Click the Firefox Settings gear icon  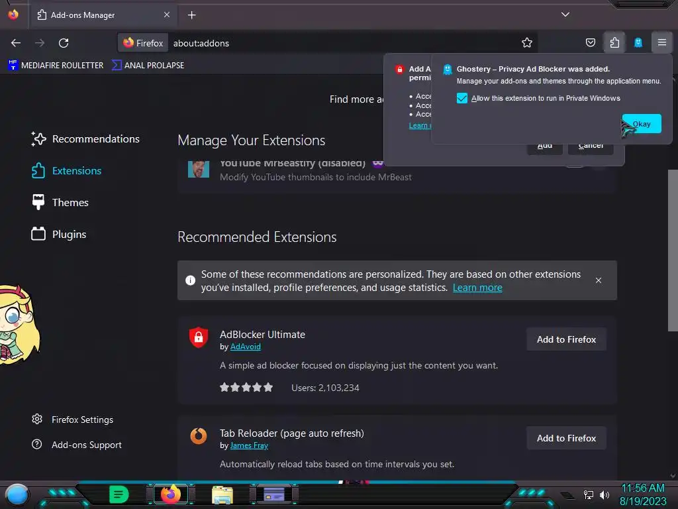coord(37,419)
